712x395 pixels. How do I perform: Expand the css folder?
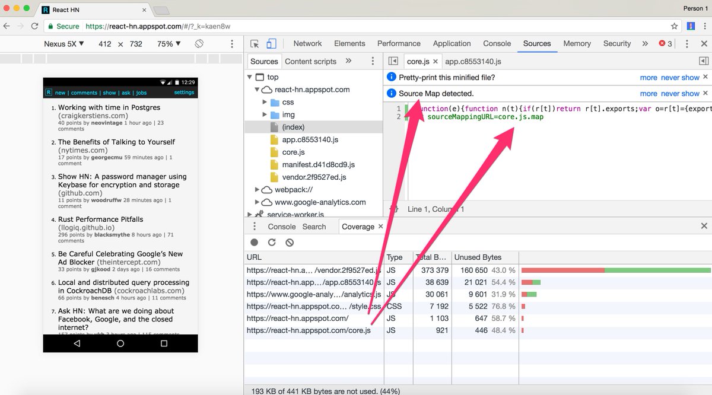[x=265, y=102]
